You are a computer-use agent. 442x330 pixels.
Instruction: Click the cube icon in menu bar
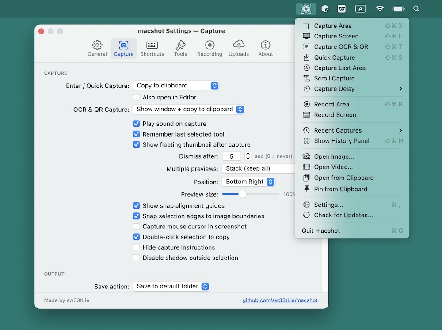325,9
